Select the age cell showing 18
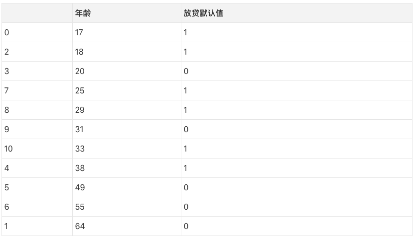415x238 pixels. [79, 52]
